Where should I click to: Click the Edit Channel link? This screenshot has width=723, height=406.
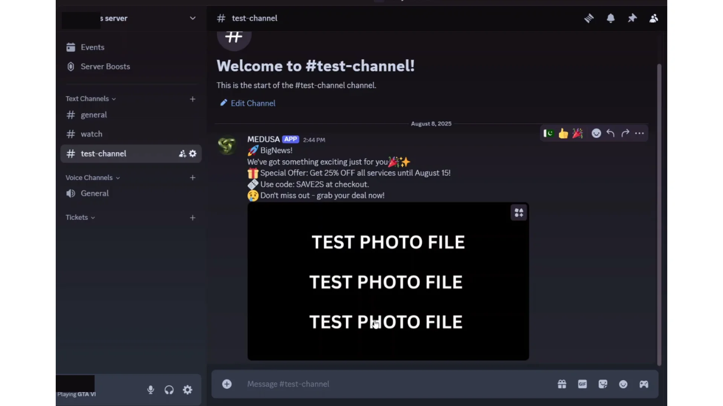point(253,103)
